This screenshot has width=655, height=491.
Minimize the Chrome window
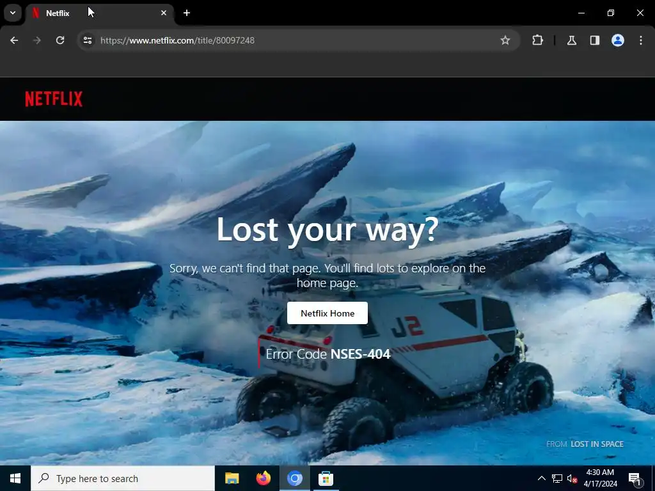point(581,13)
